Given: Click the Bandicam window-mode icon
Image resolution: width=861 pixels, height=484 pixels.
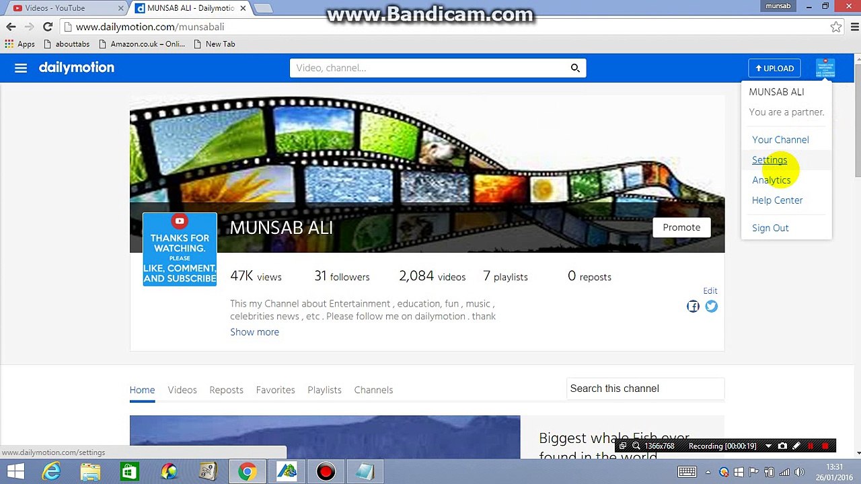Looking at the screenshot, I should [623, 446].
